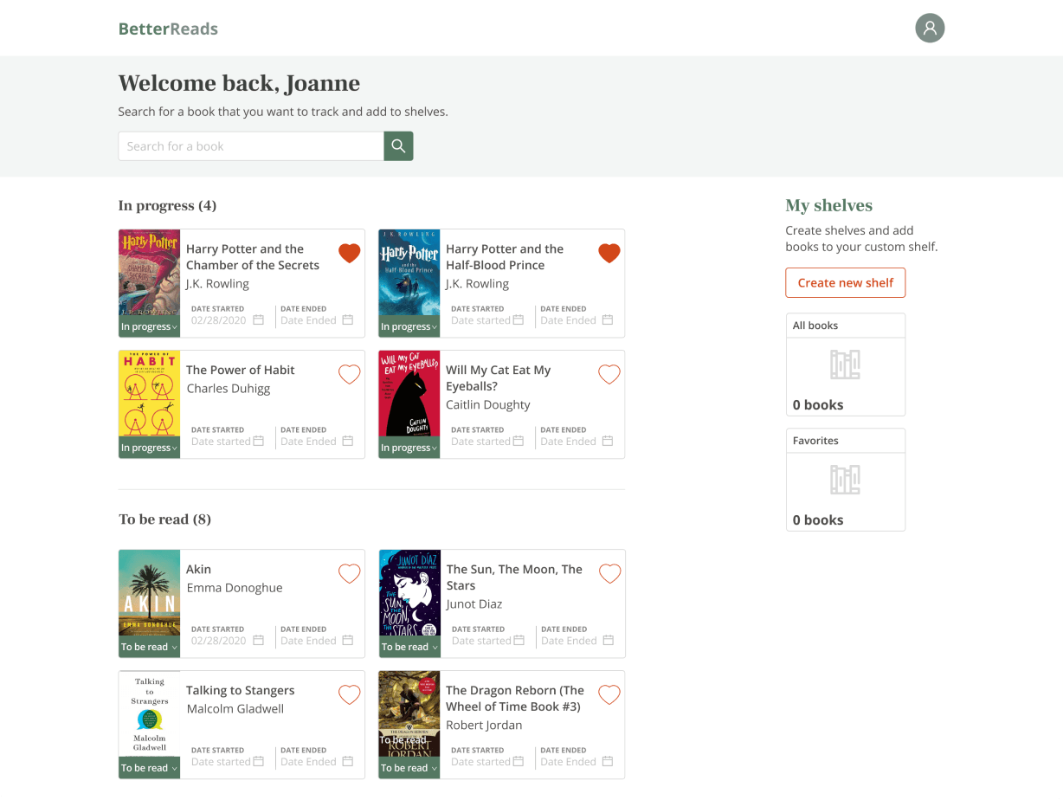Image resolution: width=1063 pixels, height=800 pixels.
Task: Open date ended calendar for Chamber of the Secrets
Action: click(x=347, y=320)
